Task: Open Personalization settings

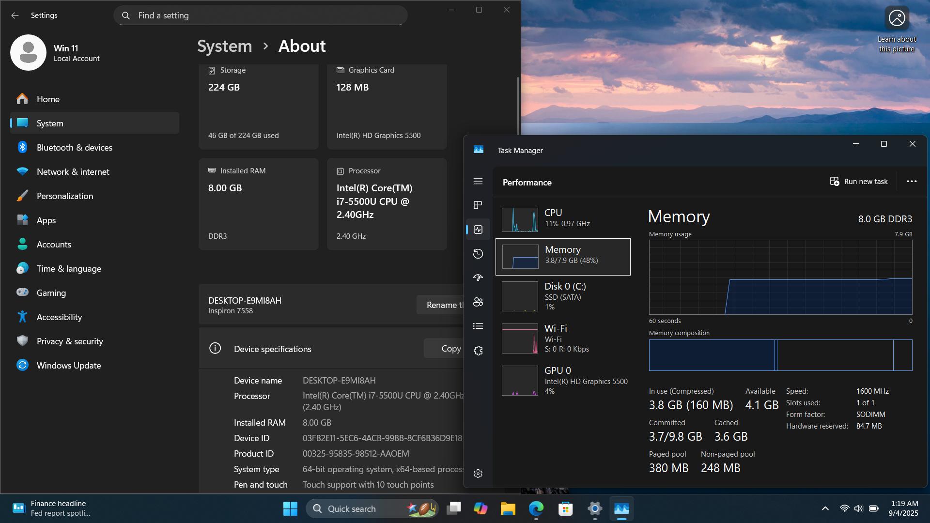Action: pyautogui.click(x=94, y=196)
